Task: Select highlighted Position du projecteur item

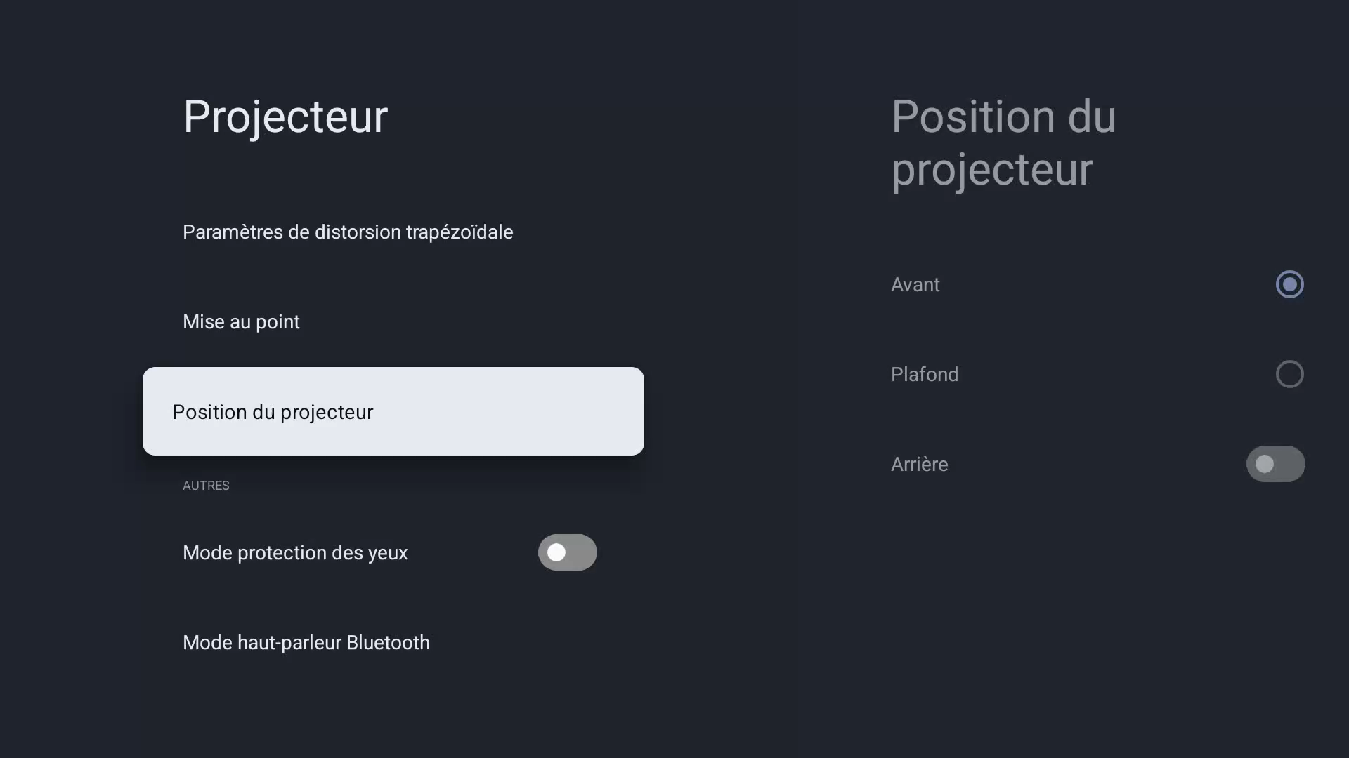Action: tap(393, 411)
